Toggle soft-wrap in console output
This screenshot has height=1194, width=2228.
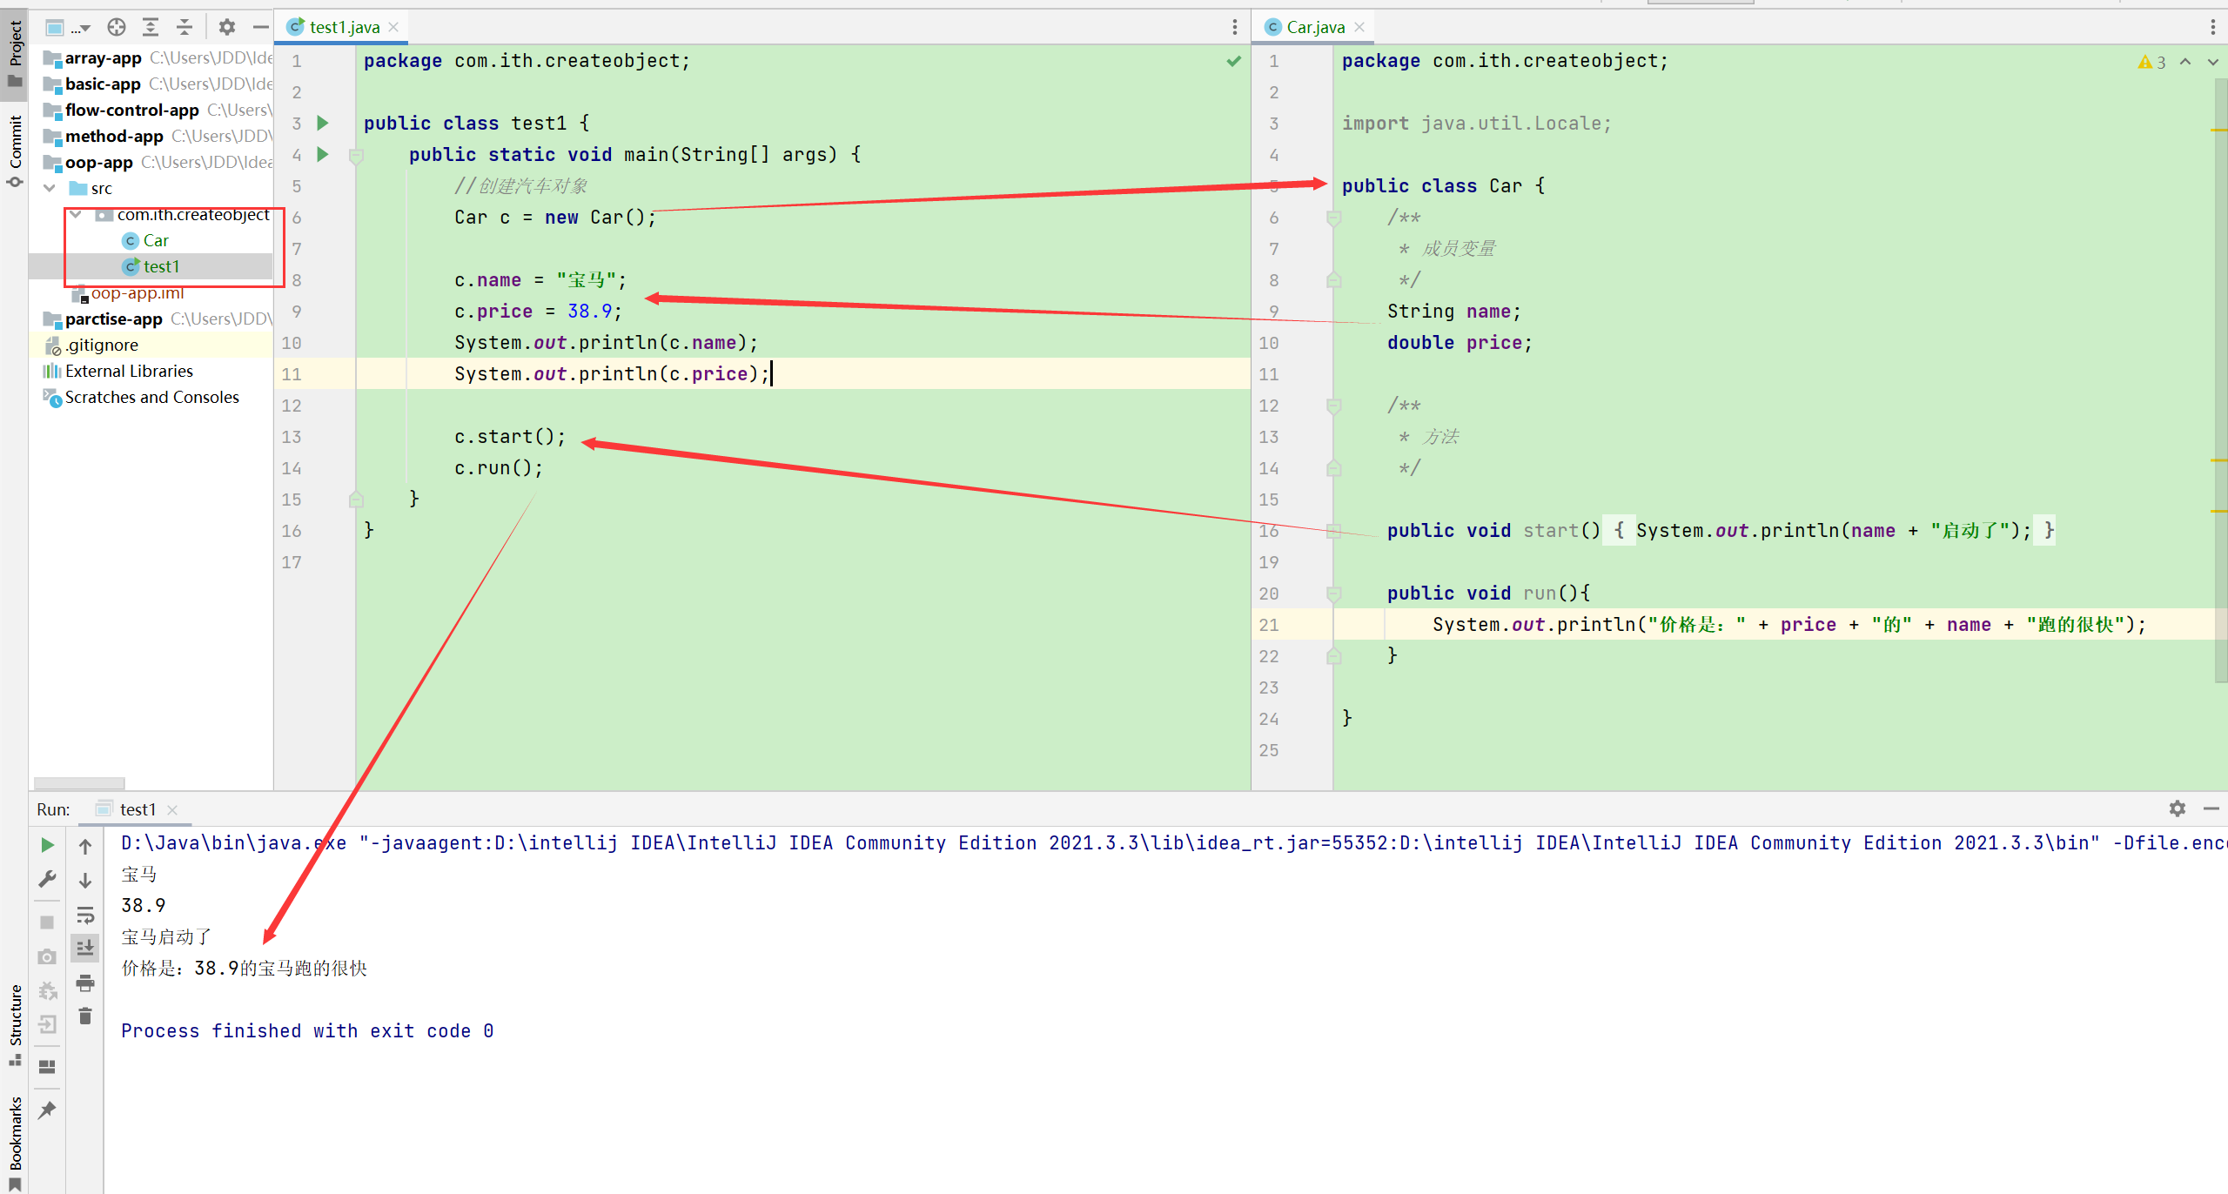[x=85, y=915]
